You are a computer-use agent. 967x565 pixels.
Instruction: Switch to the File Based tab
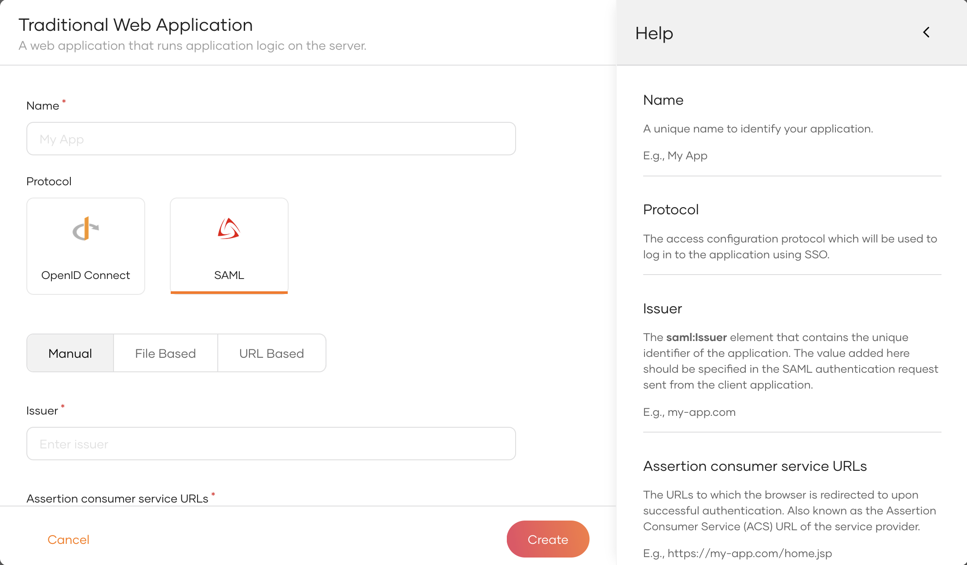click(165, 353)
